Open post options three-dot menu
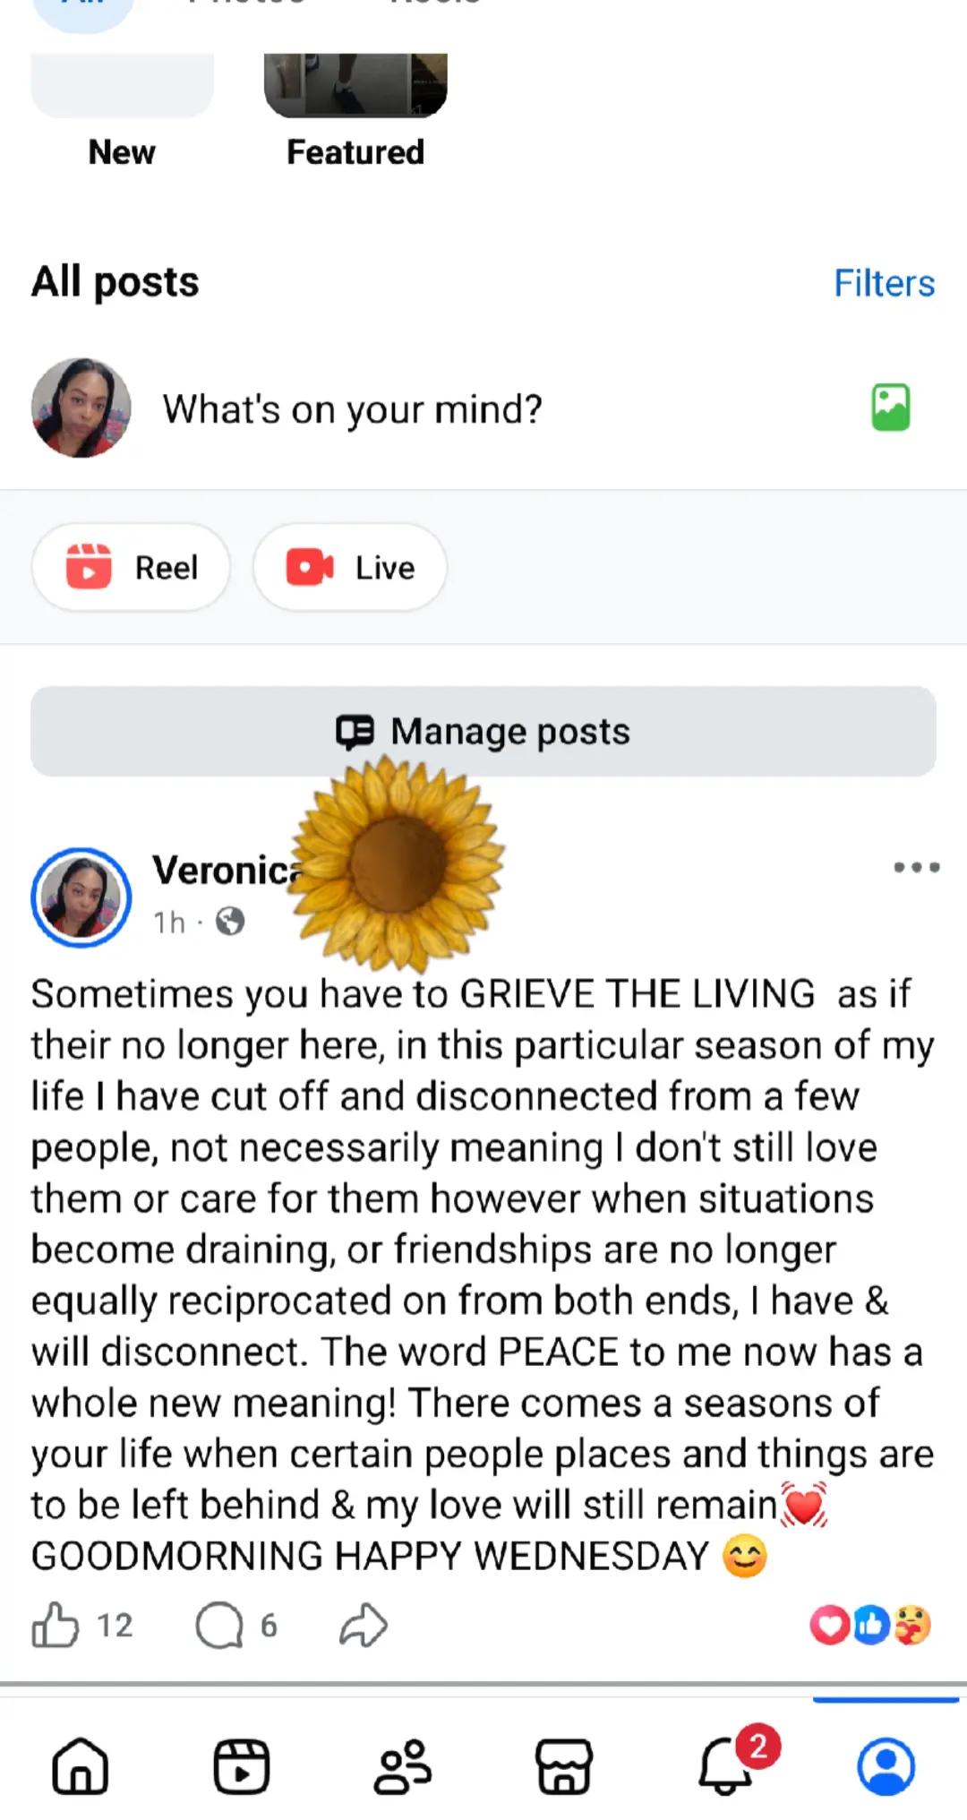This screenshot has height=1820, width=967. 917,867
